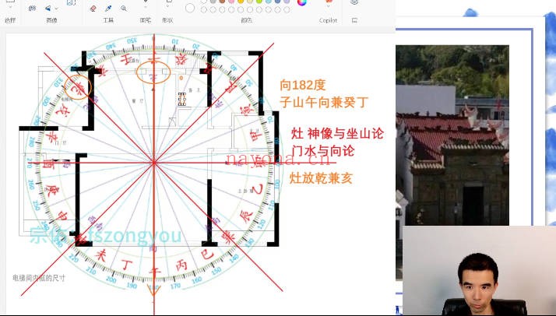This screenshot has width=556, height=316.
Task: Click the 形状 group label
Action: [x=167, y=20]
